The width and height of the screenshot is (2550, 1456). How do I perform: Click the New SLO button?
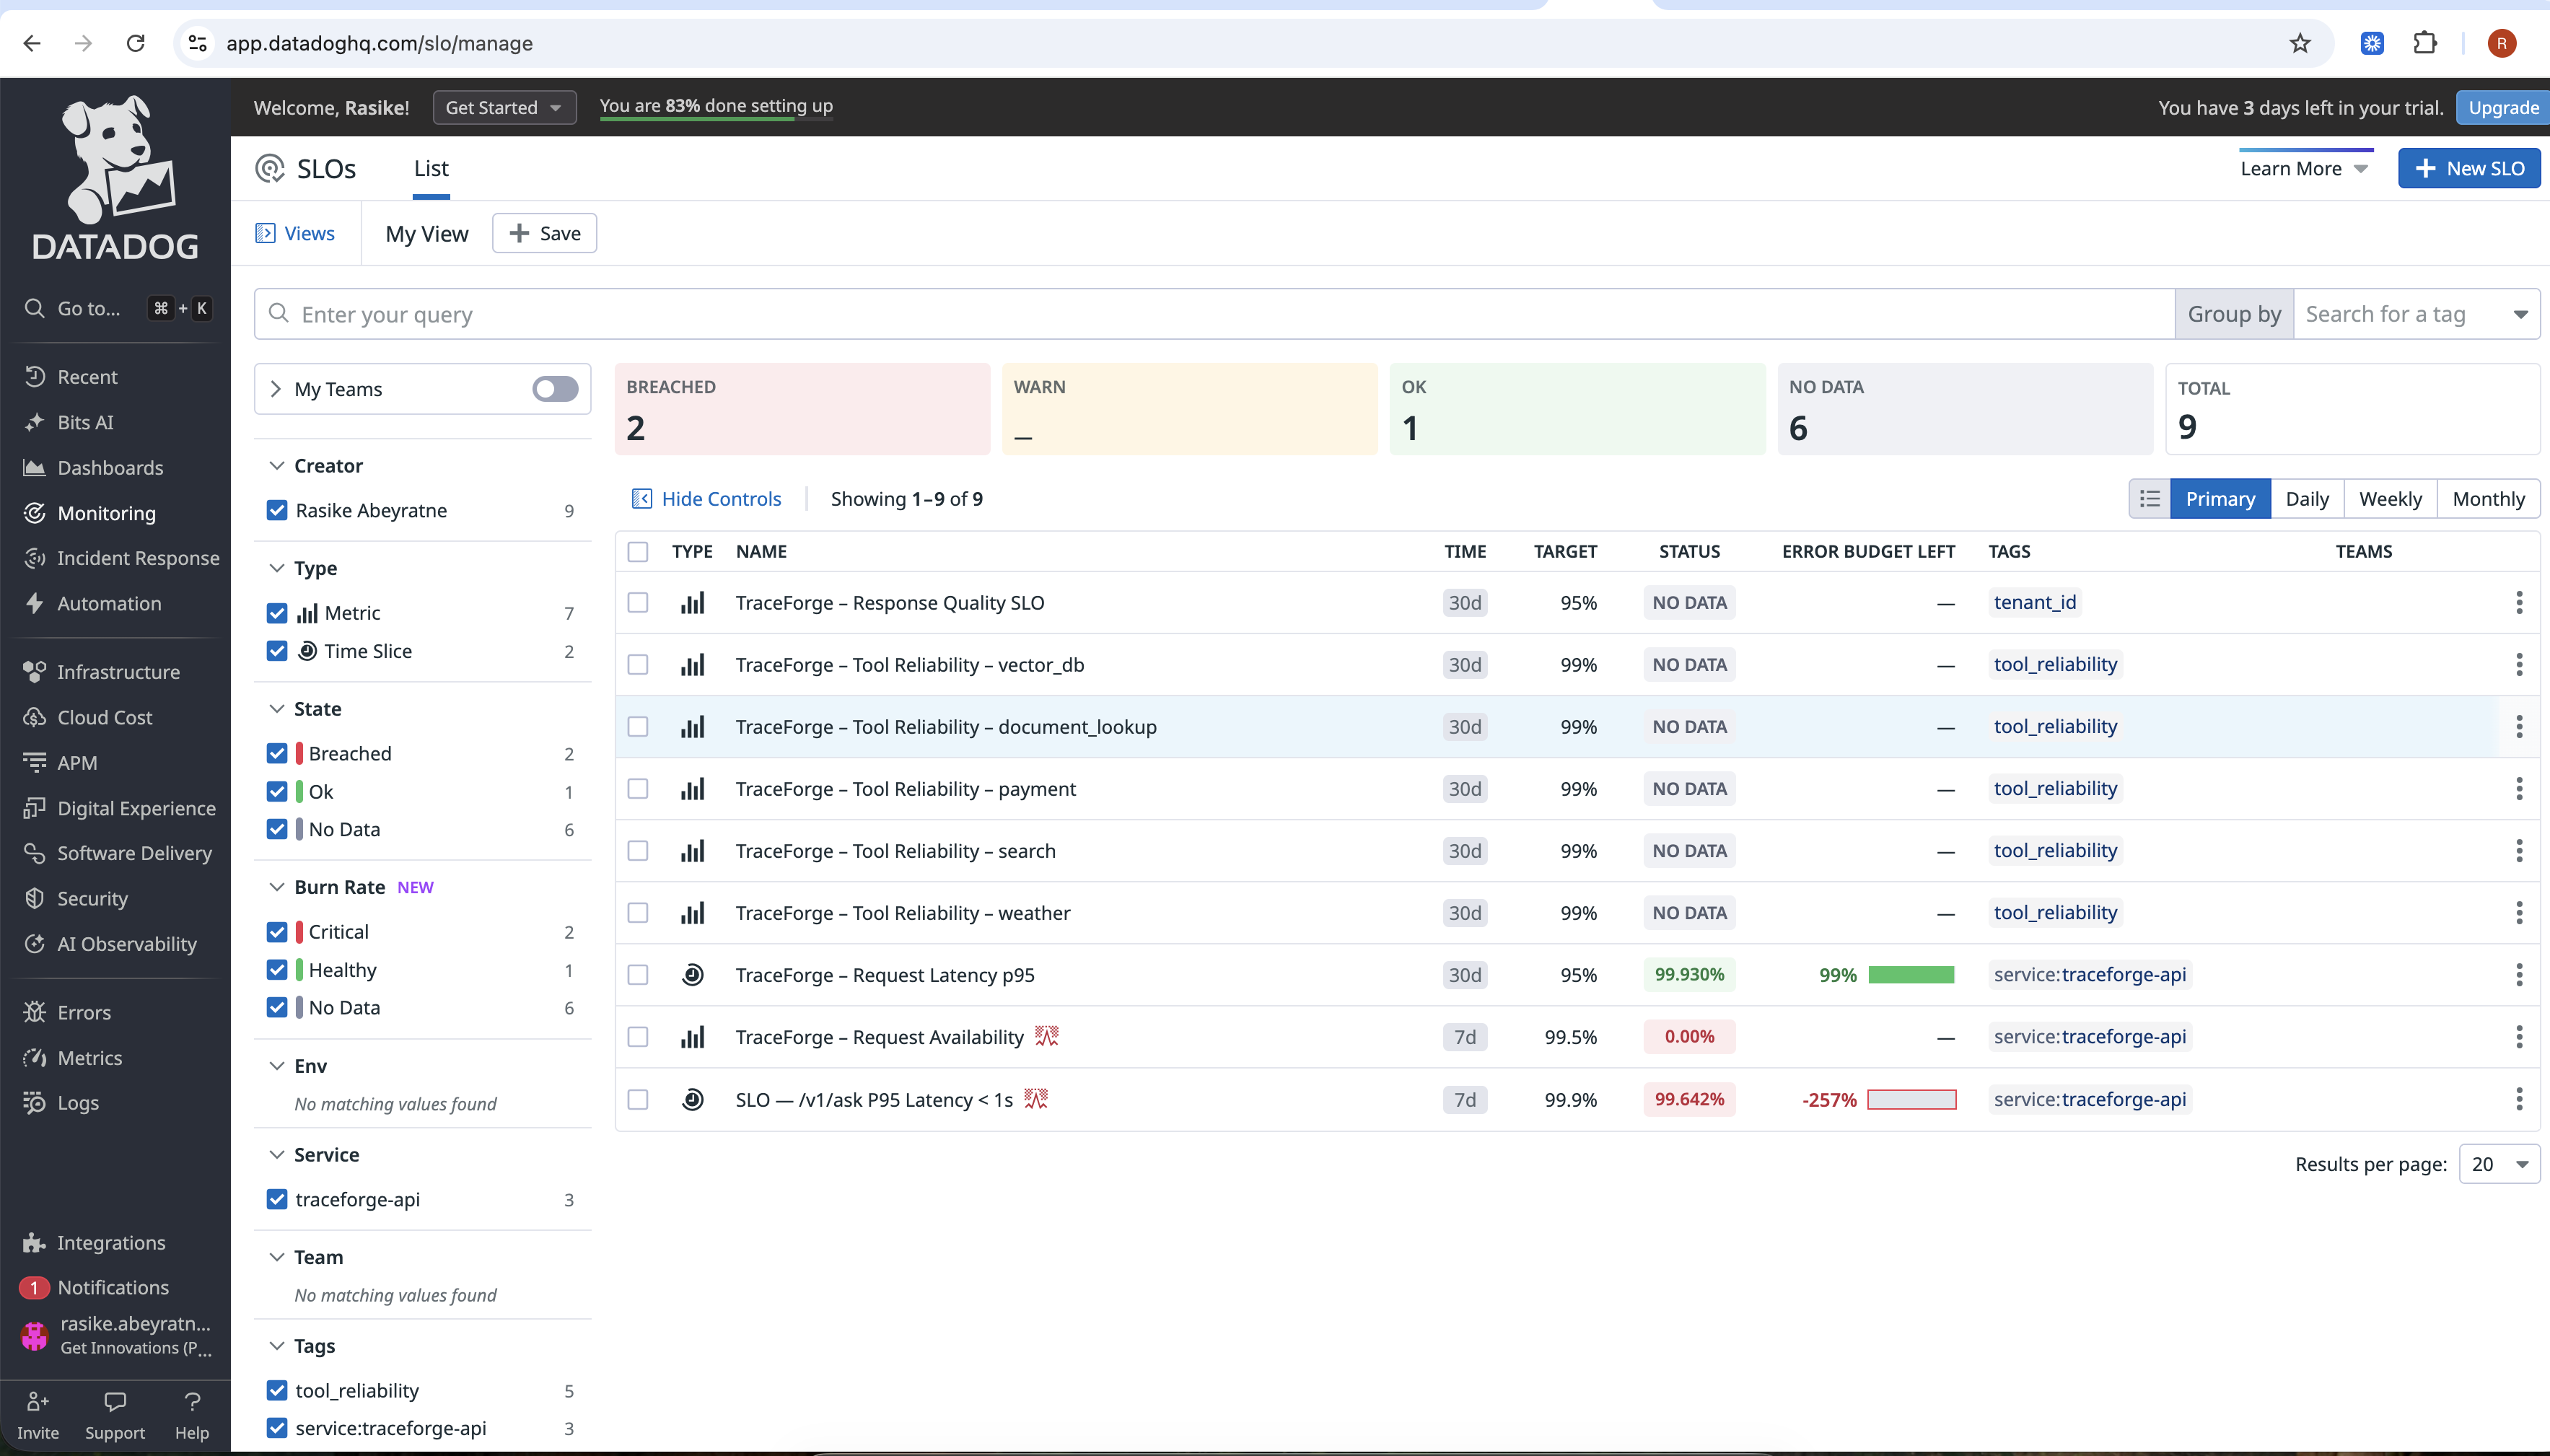pos(2469,168)
